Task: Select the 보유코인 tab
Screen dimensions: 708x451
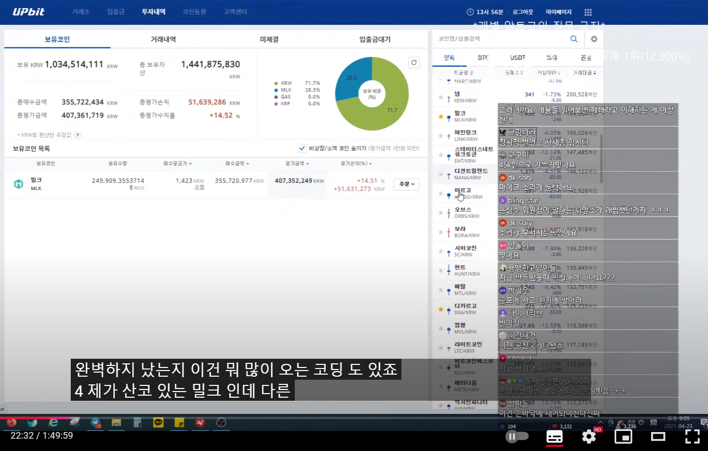Action: tap(57, 39)
